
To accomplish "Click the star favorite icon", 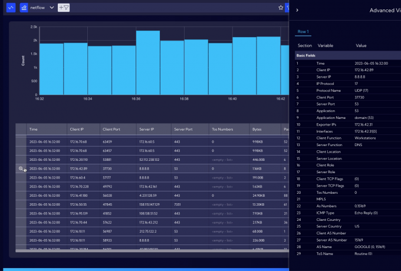I will click(x=281, y=8).
